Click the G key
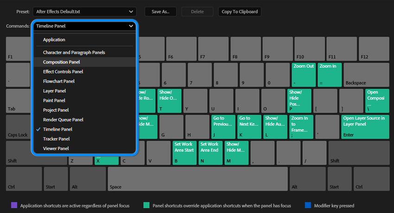The width and height of the screenshot is (394, 213). coord(172,127)
